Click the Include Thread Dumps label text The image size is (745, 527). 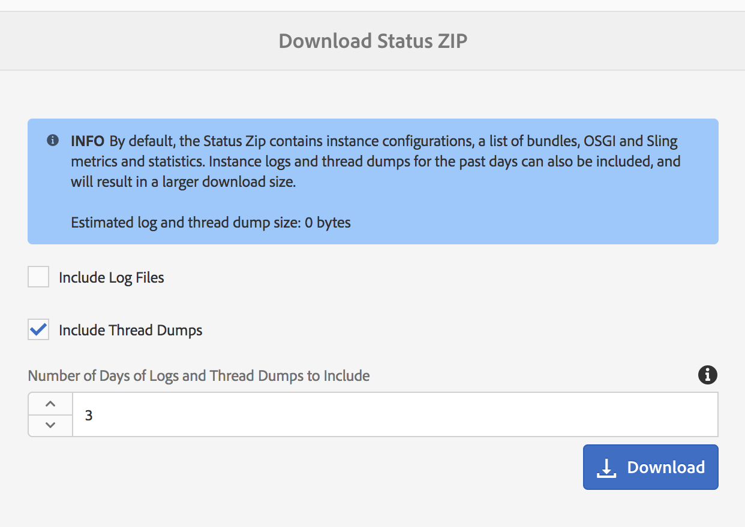pyautogui.click(x=131, y=330)
